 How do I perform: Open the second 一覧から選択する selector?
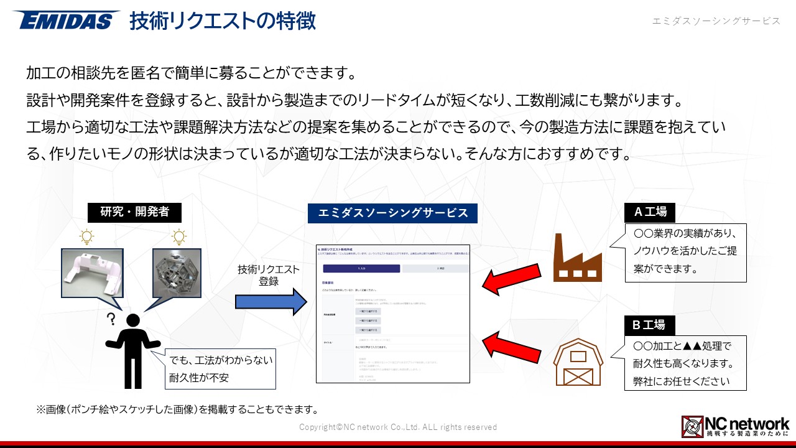pos(368,320)
